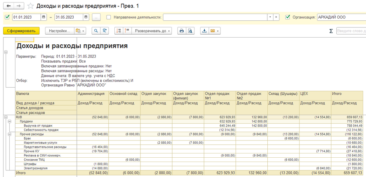Add report to favorites with the star
This screenshot has height=177, width=366.
[31, 6]
